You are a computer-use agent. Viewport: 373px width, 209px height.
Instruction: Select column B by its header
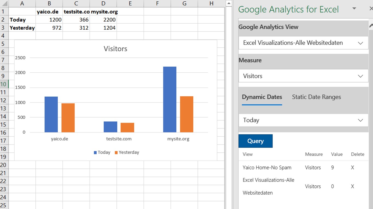click(x=49, y=4)
